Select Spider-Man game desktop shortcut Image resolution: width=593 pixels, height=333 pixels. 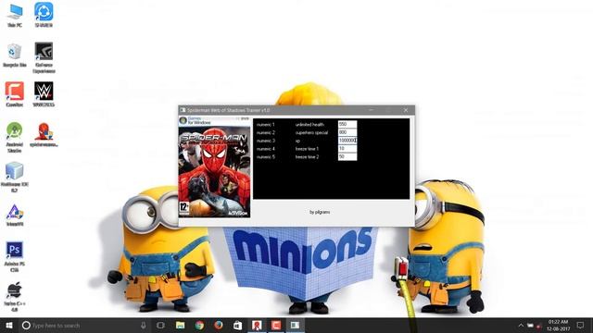tap(44, 135)
